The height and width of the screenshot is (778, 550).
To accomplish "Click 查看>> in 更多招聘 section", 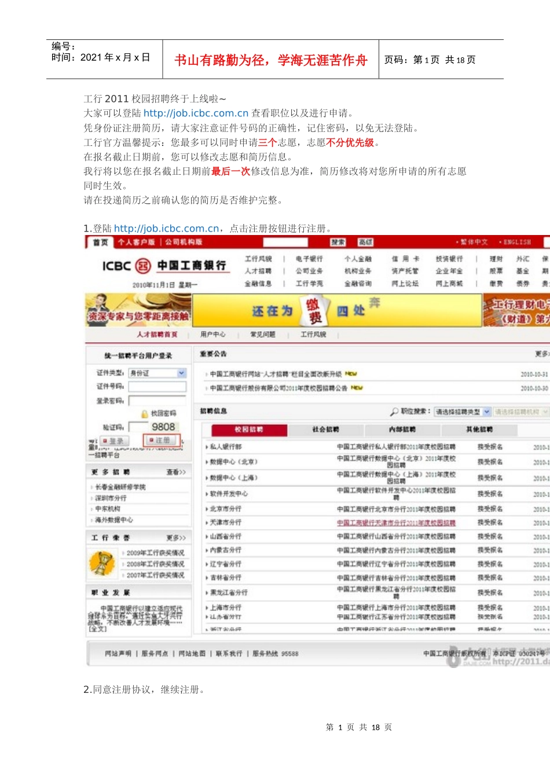I will point(176,472).
